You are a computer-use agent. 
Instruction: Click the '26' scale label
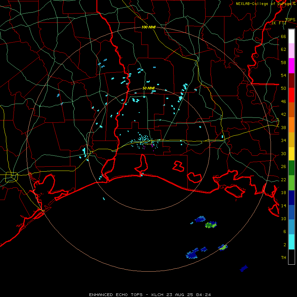(283, 167)
